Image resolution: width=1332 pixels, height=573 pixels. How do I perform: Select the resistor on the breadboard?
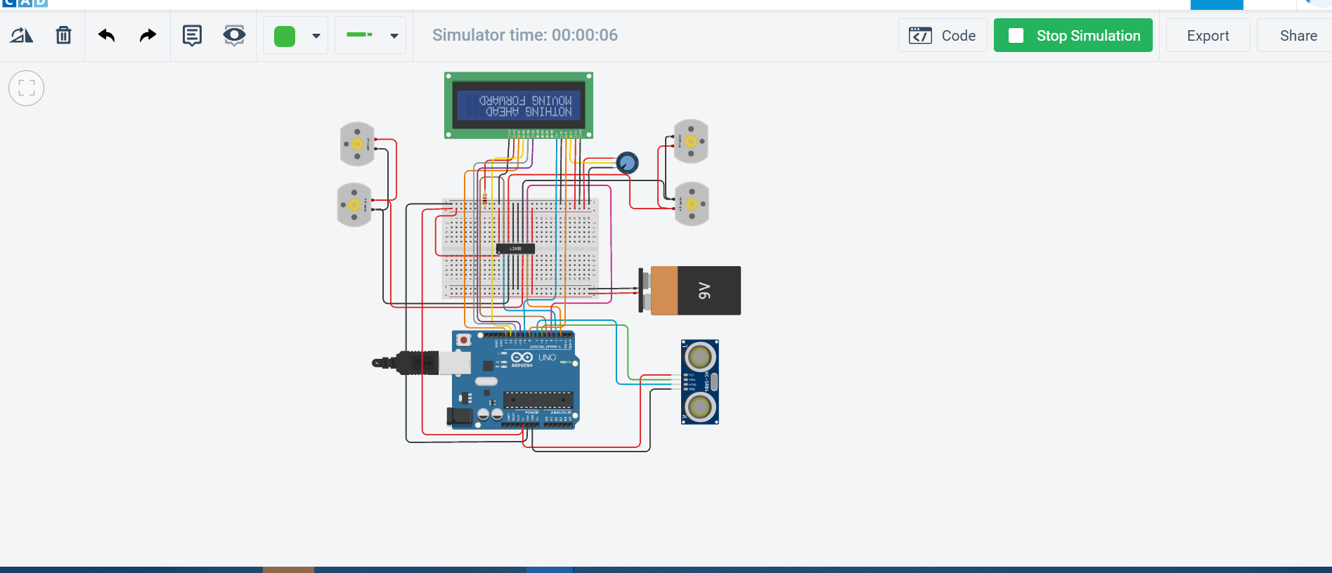pos(484,199)
